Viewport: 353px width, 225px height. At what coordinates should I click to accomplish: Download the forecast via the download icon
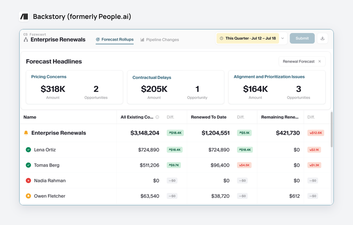pyautogui.click(x=323, y=38)
